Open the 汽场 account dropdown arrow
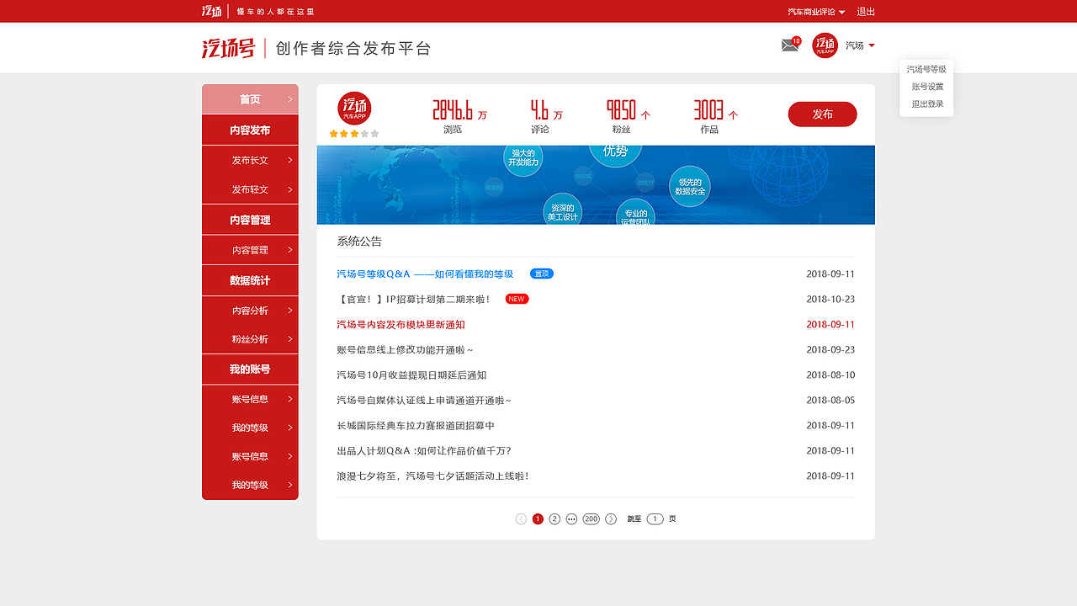 pyautogui.click(x=872, y=45)
